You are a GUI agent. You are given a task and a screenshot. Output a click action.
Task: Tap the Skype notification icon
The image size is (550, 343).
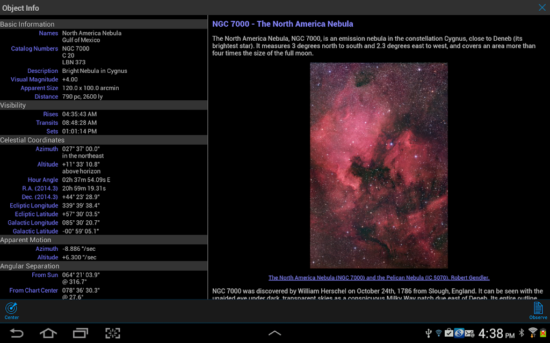click(459, 333)
